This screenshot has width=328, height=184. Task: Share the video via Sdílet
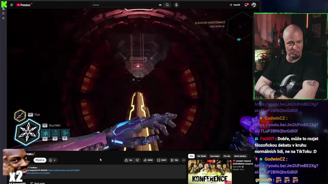tap(148, 160)
